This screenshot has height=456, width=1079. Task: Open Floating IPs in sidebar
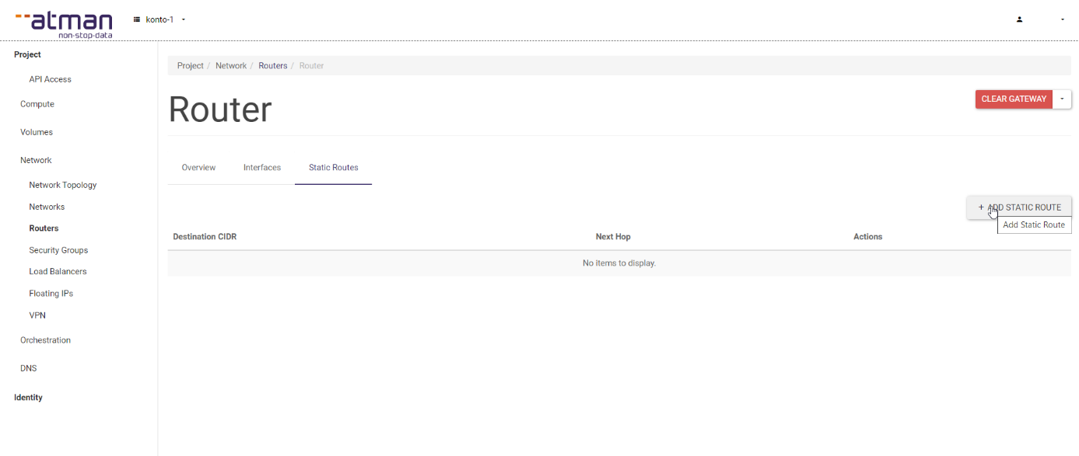tap(51, 294)
